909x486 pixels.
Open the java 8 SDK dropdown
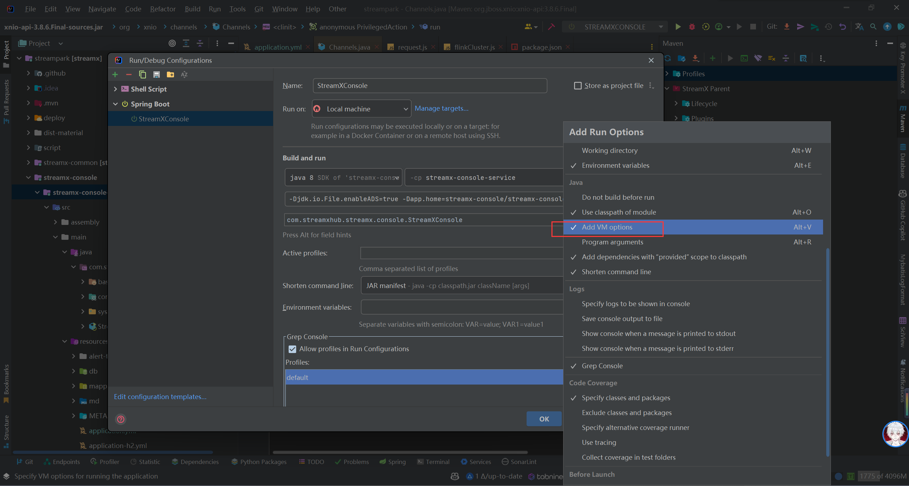343,178
